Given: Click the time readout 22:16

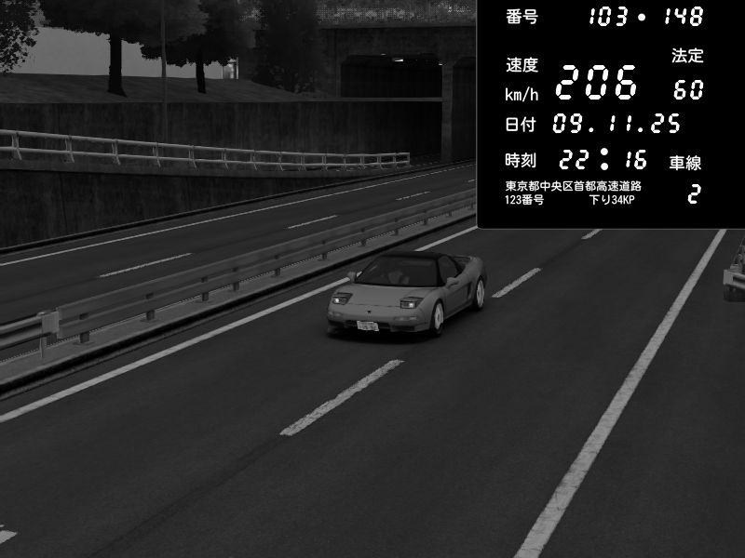Looking at the screenshot, I should click(x=603, y=159).
